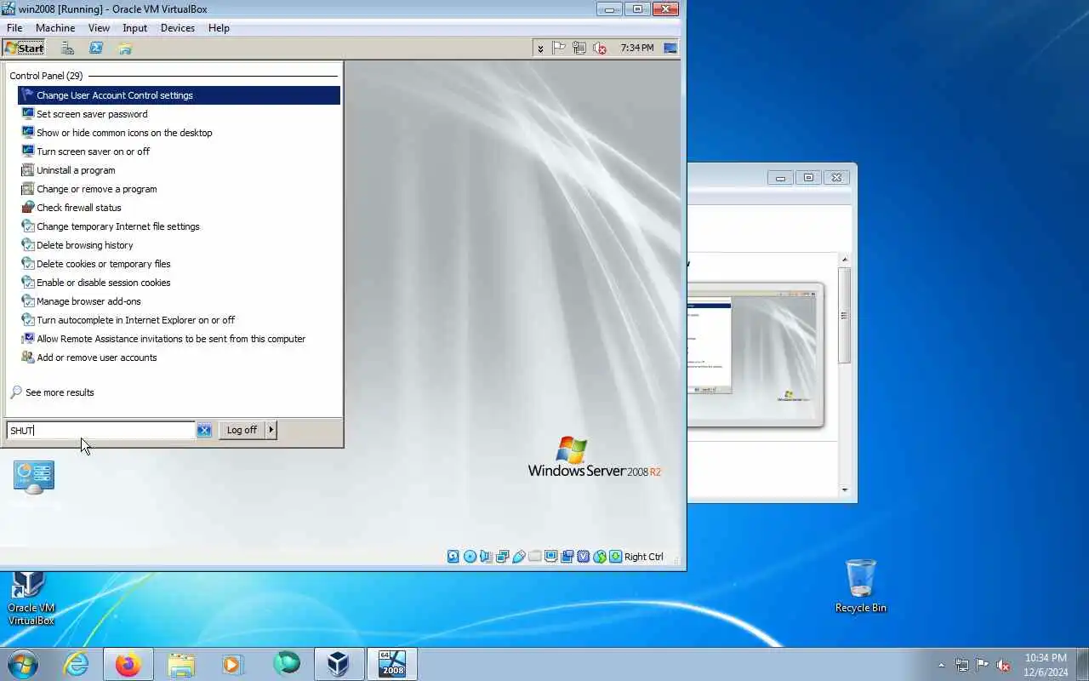1089x681 pixels.
Task: Open the Input menu
Action: [x=134, y=28]
